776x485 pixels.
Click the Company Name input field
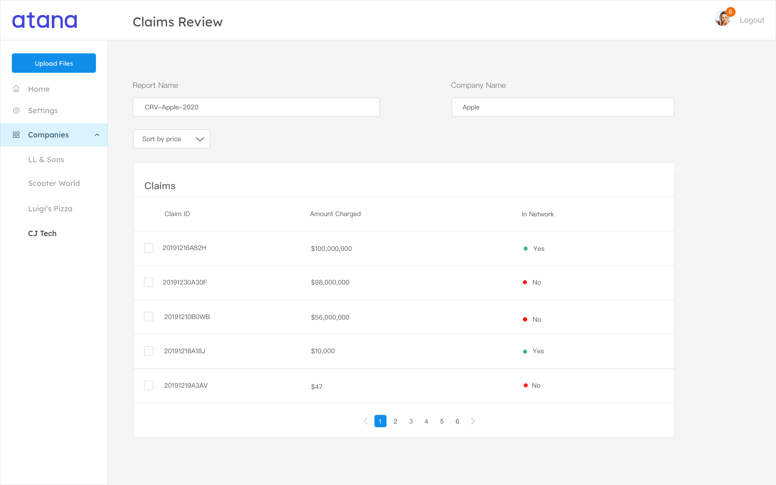pyautogui.click(x=563, y=107)
